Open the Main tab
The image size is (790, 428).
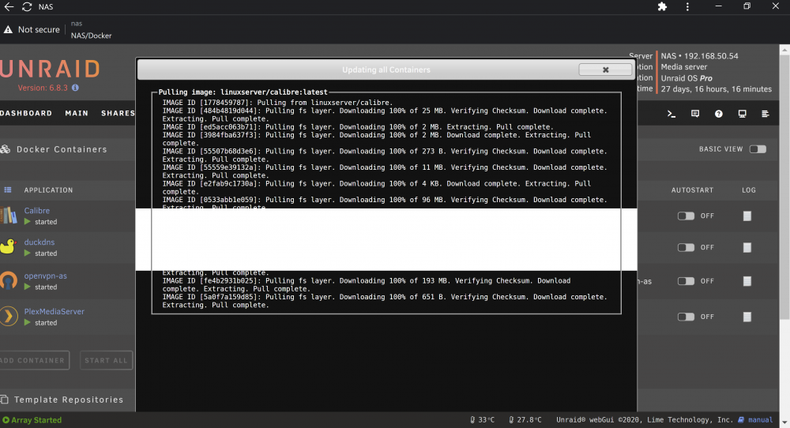pyautogui.click(x=77, y=113)
